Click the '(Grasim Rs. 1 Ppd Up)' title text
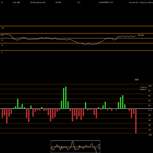Viewport: 153px width, 153px height. point(138,2)
